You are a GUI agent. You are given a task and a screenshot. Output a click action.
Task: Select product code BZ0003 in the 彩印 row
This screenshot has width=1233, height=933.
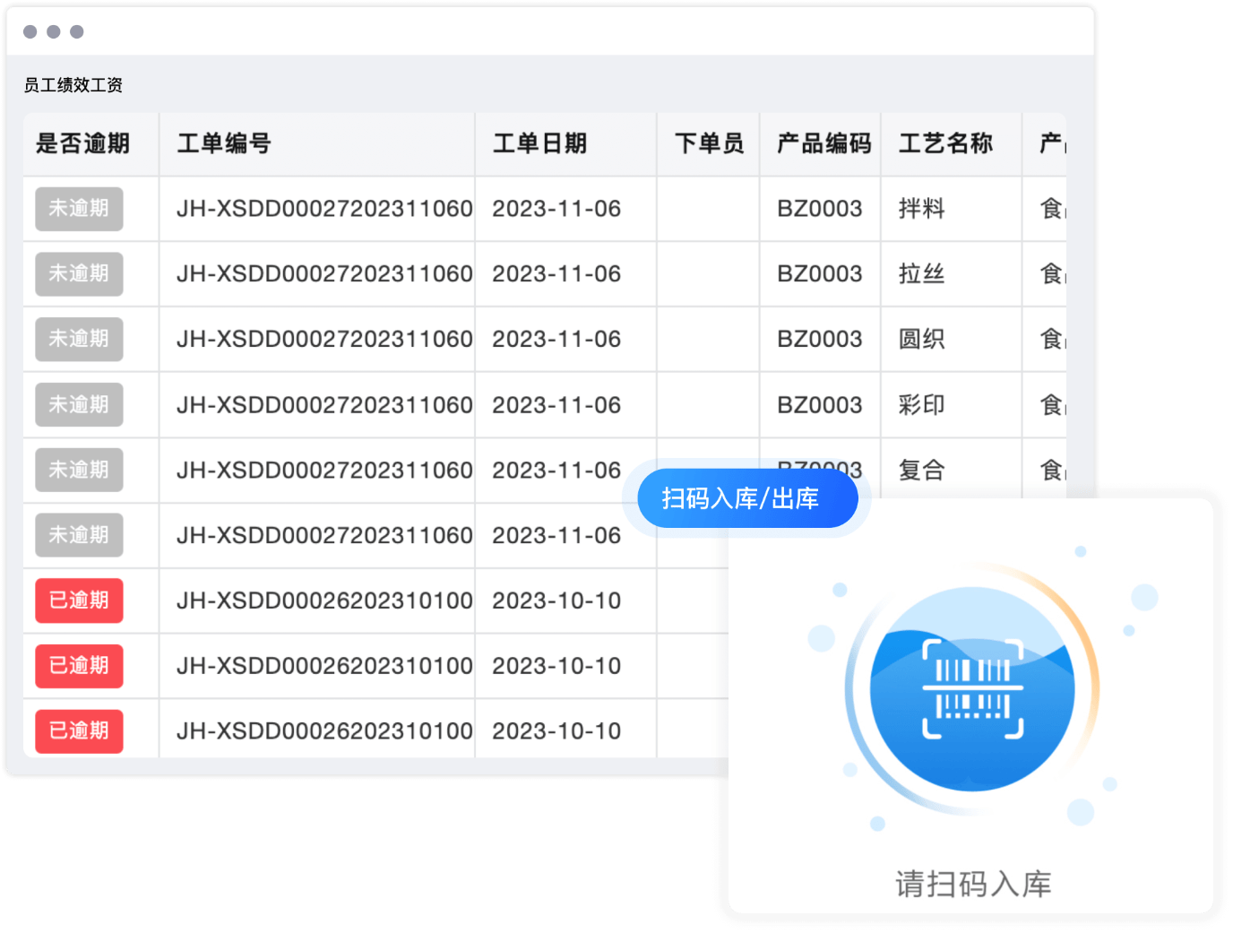point(819,405)
